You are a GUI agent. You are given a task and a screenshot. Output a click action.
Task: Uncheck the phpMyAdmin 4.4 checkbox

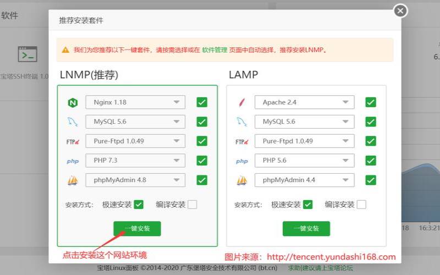click(x=371, y=180)
